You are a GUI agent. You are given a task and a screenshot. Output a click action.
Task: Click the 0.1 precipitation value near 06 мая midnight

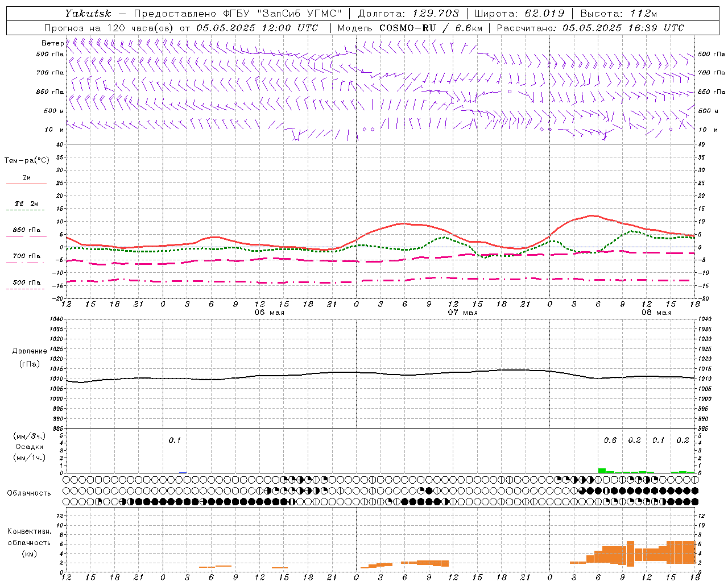[x=175, y=440]
